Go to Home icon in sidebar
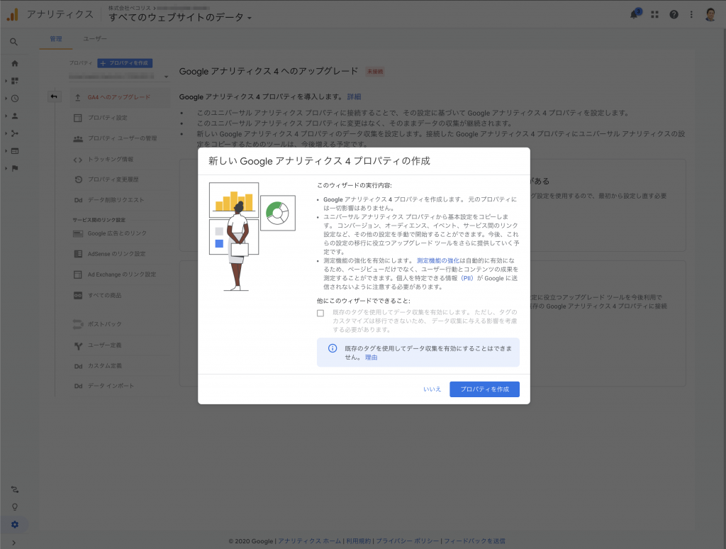This screenshot has height=549, width=726. [15, 63]
